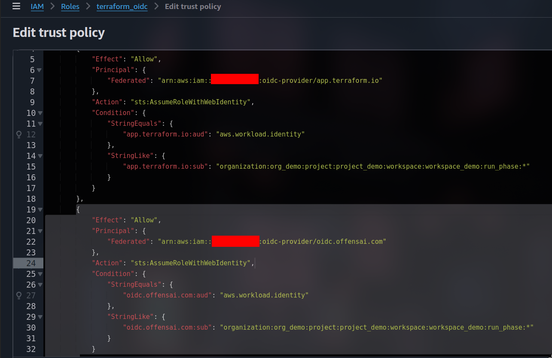This screenshot has width=552, height=358.
Task: Click the Edit trust policy breadcrumb label
Action: click(x=193, y=6)
